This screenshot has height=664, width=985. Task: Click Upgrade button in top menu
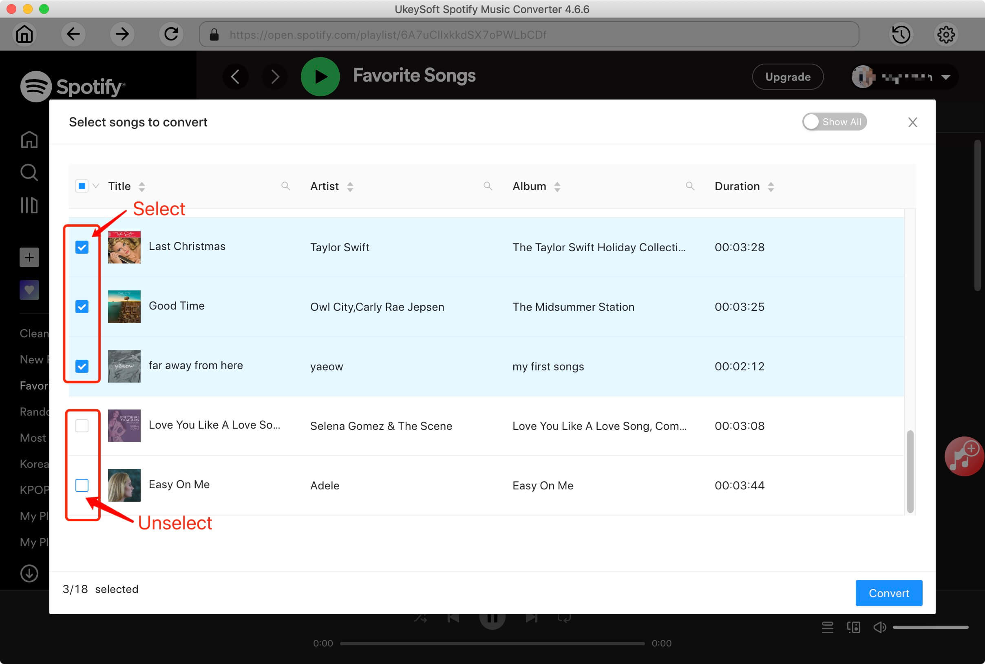[787, 76]
